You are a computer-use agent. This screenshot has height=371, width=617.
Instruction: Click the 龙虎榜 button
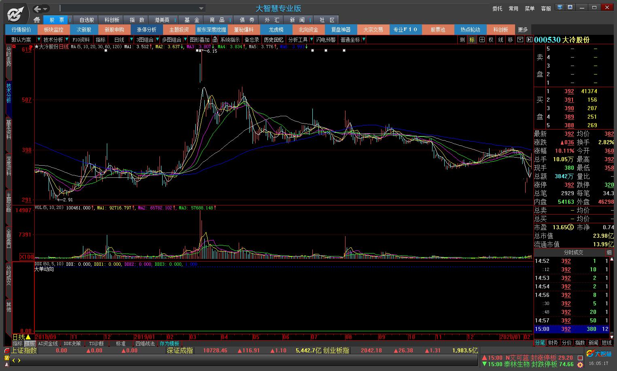276,30
